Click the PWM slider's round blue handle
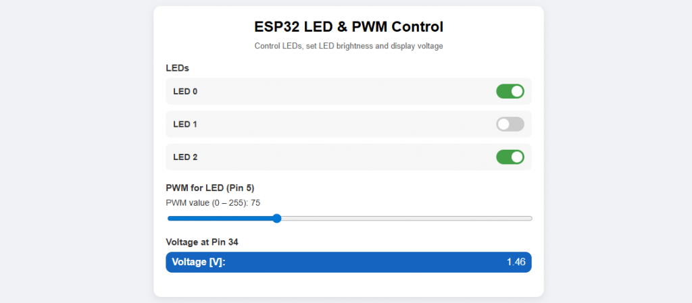 coord(276,218)
